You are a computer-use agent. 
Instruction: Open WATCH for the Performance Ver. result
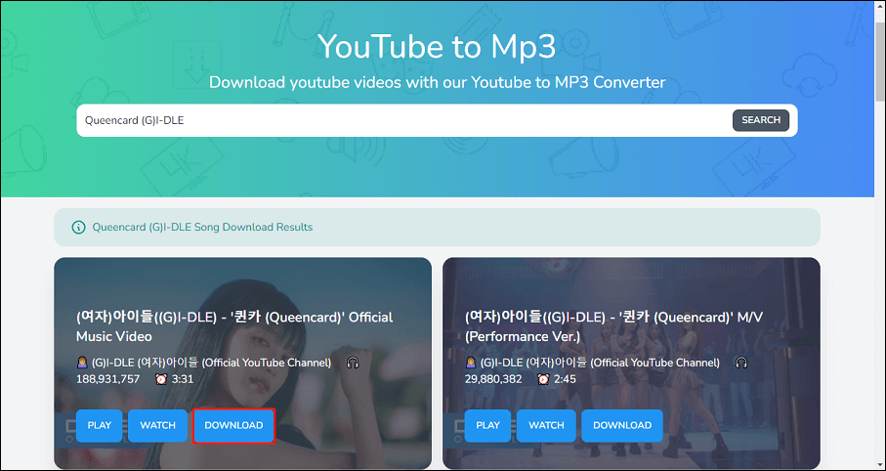[546, 425]
